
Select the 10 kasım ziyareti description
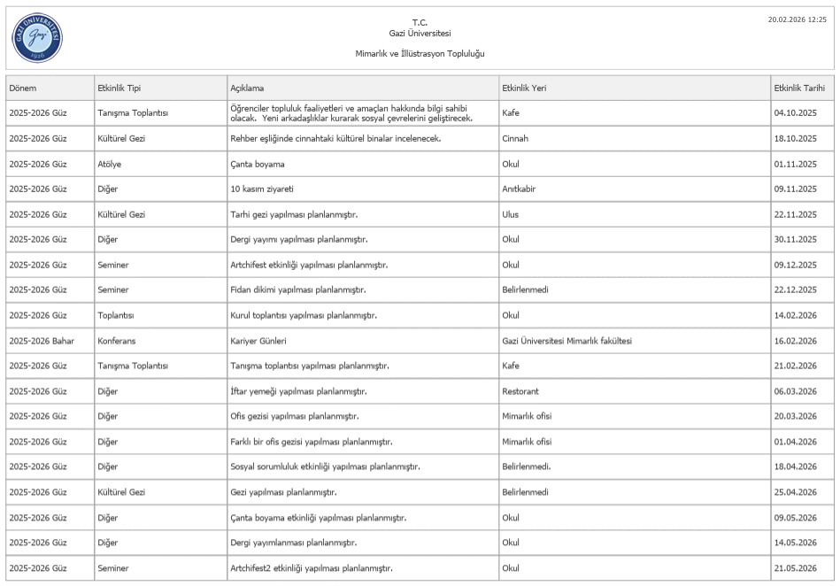click(x=264, y=189)
